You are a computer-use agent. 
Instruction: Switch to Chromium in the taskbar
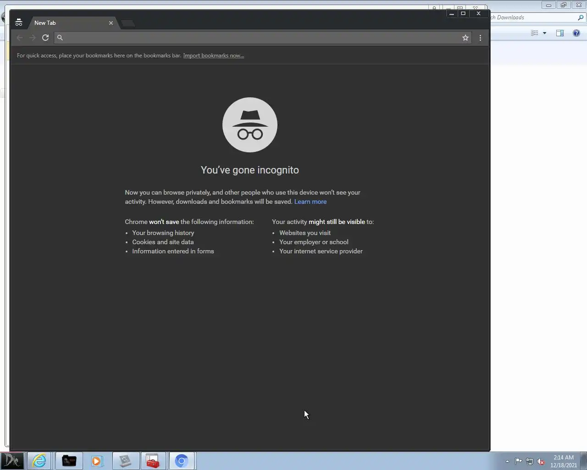coord(182,461)
